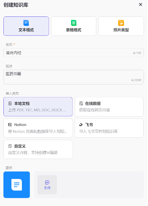Click the 描述 text area with 医药书籍
The width and height of the screenshot is (148, 206).
[x=74, y=77]
